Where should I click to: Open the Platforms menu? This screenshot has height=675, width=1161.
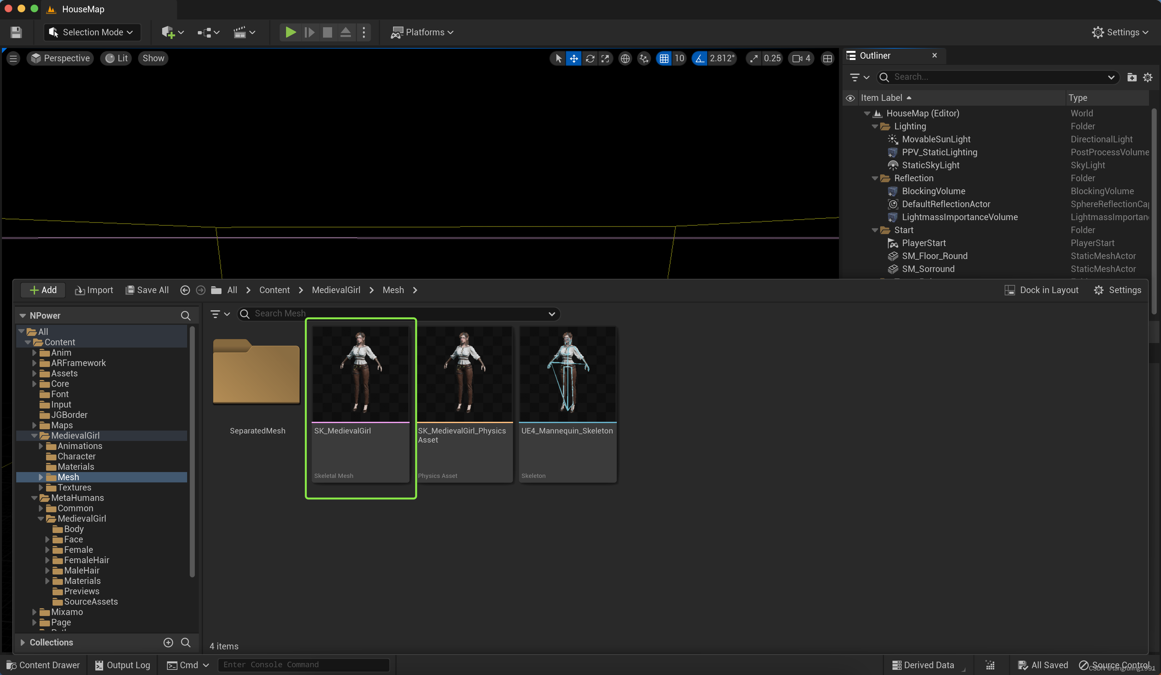(x=422, y=32)
